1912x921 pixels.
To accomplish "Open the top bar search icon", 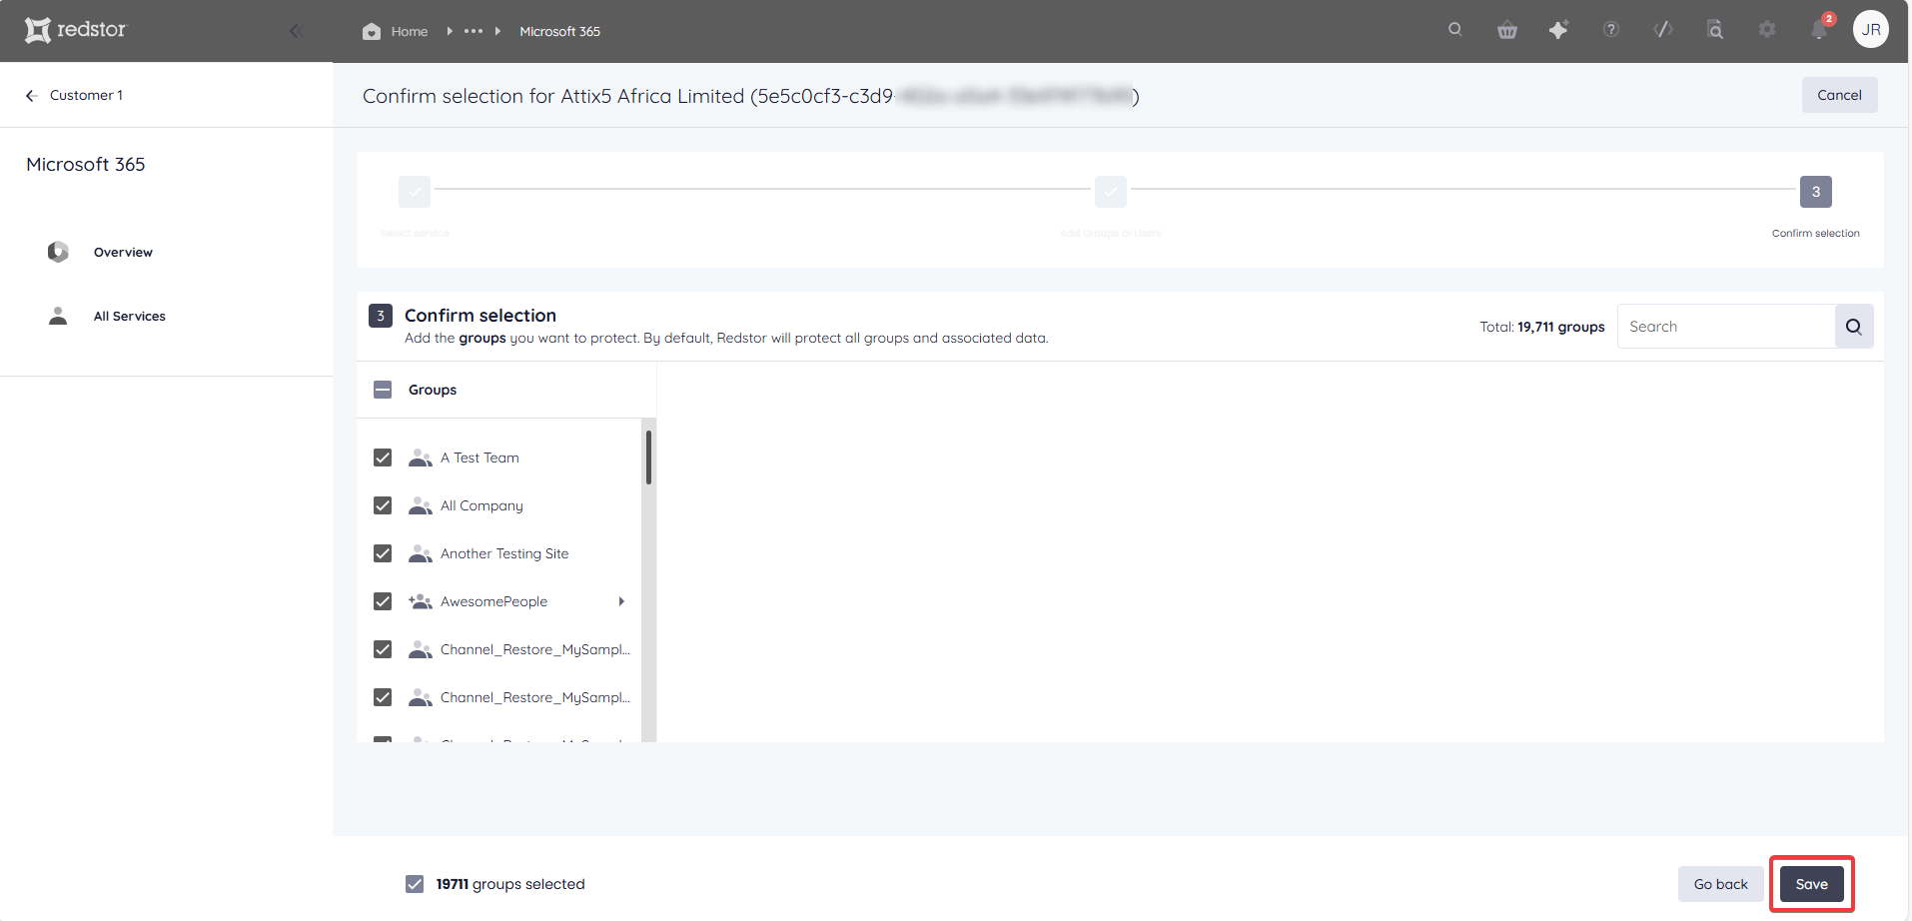I will [1455, 30].
